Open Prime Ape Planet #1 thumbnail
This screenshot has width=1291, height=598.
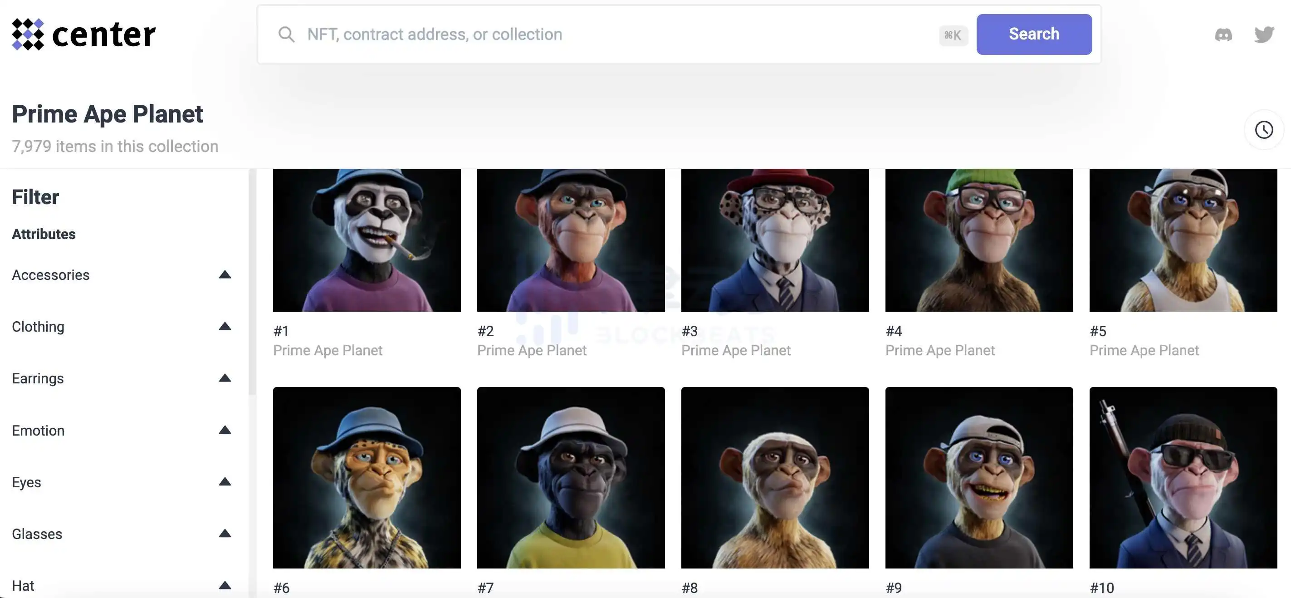[367, 240]
